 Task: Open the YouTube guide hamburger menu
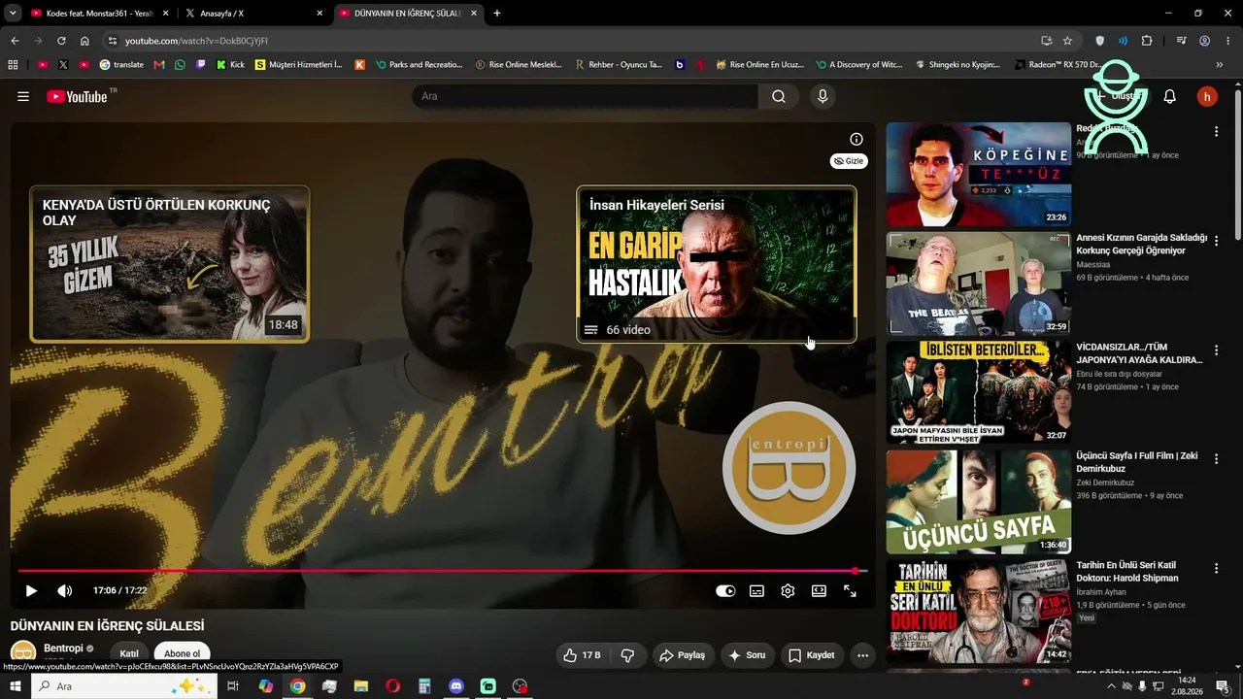click(x=23, y=96)
